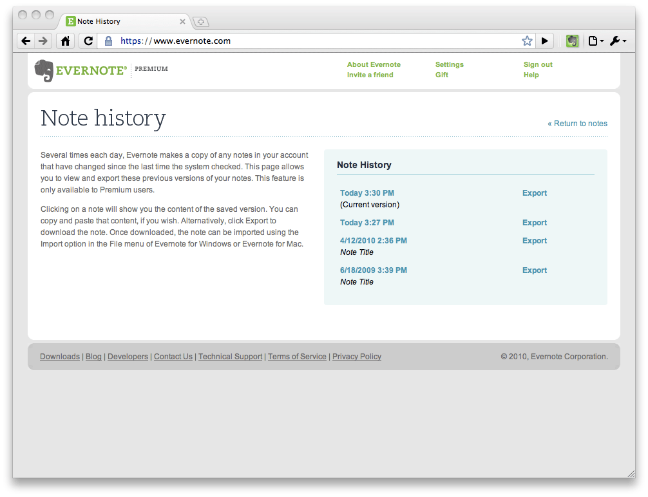Open the Blog footer link
The height and width of the screenshot is (497, 648).
93,357
